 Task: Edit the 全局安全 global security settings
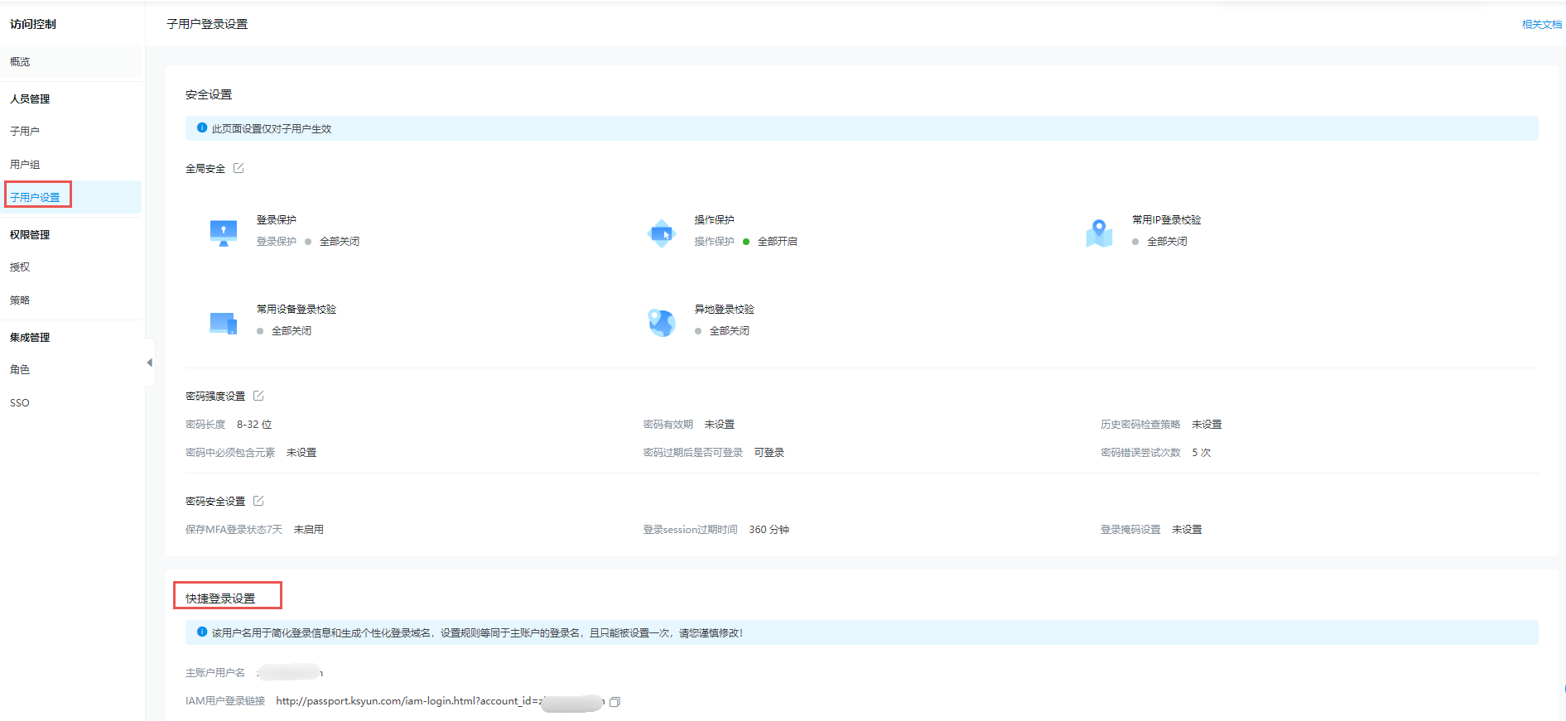coord(239,168)
